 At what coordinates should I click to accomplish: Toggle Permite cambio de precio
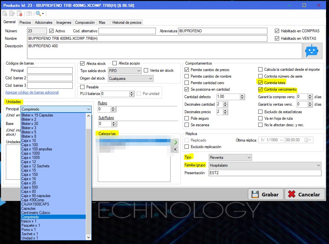click(x=187, y=70)
